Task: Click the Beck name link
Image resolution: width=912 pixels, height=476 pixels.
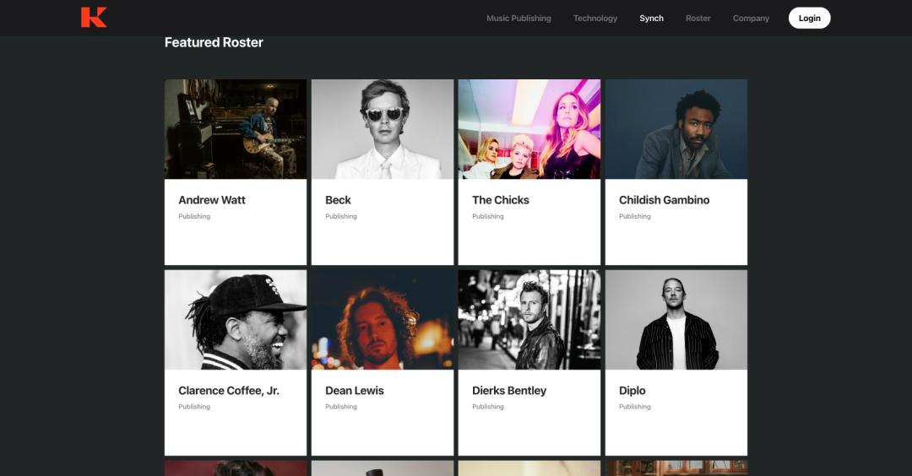Action: coord(338,200)
